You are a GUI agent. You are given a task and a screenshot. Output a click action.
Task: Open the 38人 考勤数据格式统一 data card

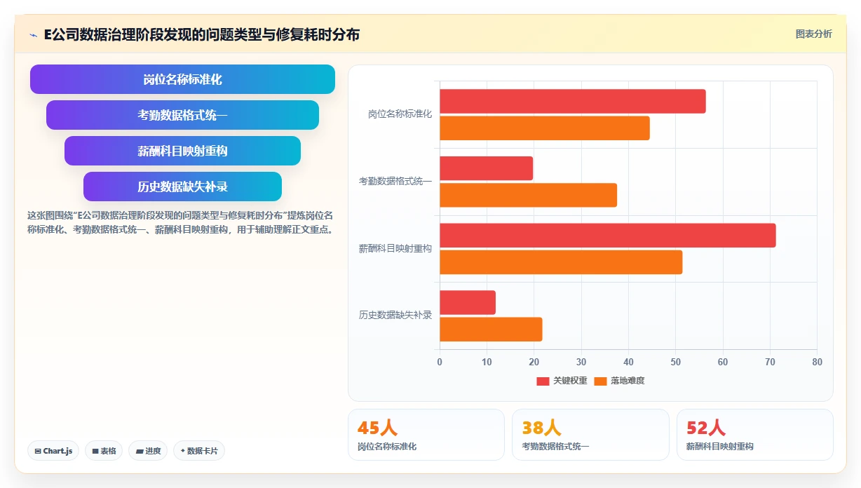tap(590, 435)
